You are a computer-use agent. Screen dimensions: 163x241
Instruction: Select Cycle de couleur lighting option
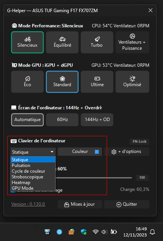pos(33,171)
